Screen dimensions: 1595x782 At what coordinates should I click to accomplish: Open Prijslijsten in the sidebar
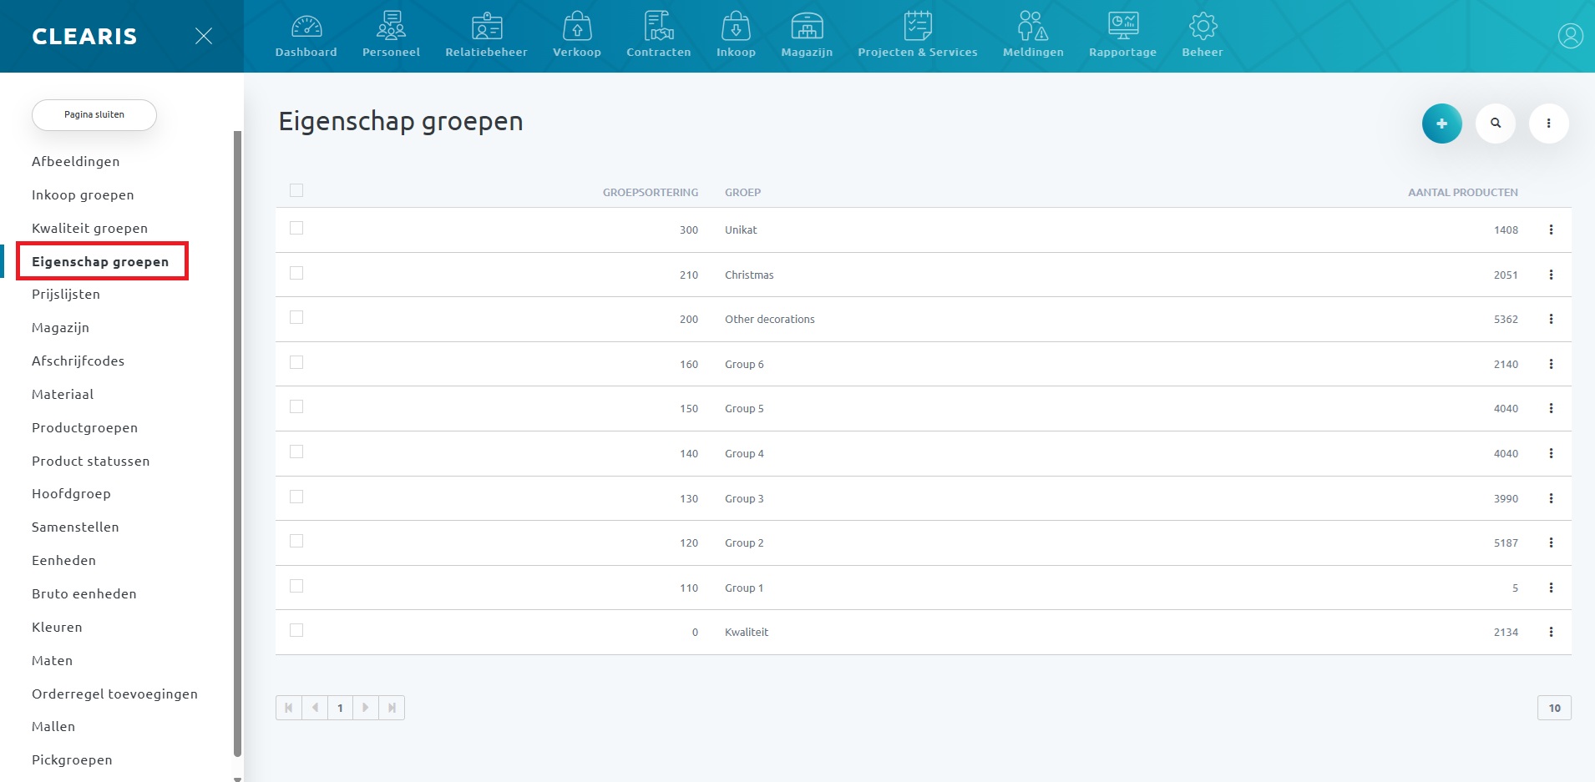click(x=66, y=295)
